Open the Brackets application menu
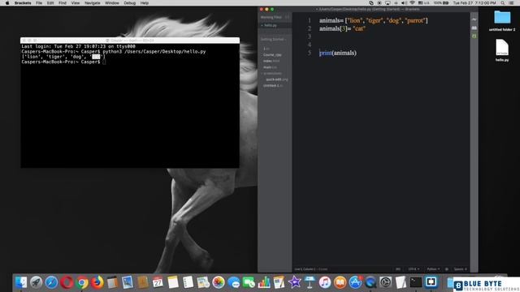Viewport: 520px width, 292px height. click(23, 3)
